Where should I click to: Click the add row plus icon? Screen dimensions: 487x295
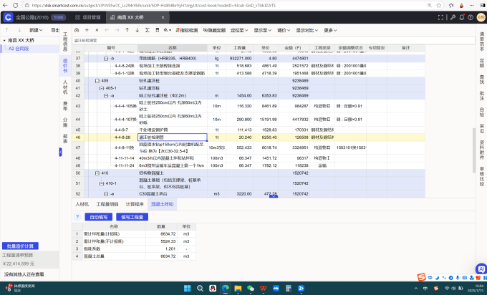[87, 30]
